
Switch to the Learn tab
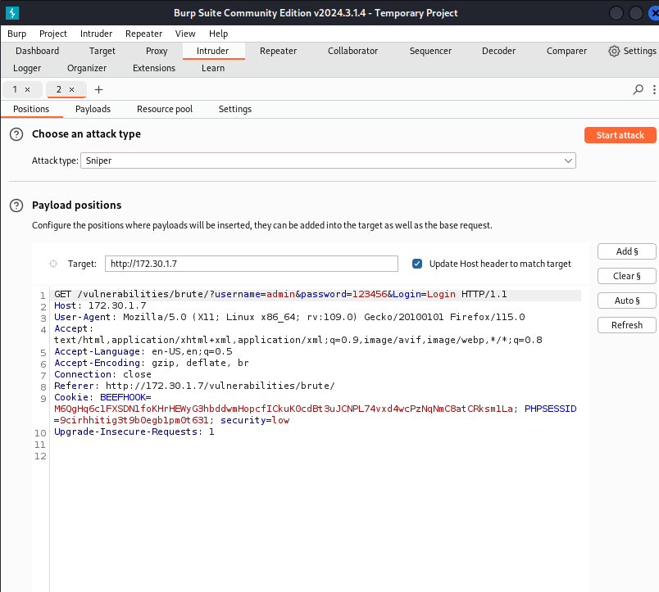[213, 68]
